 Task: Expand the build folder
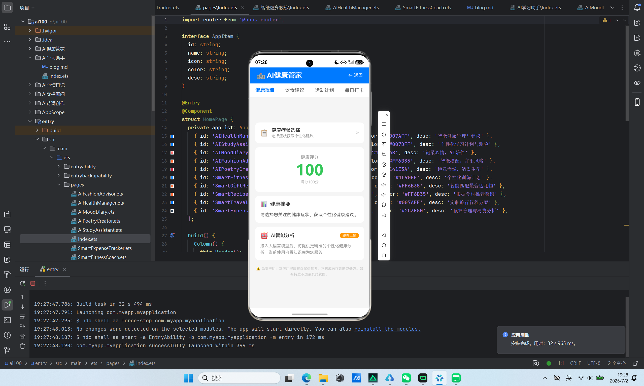tap(37, 130)
